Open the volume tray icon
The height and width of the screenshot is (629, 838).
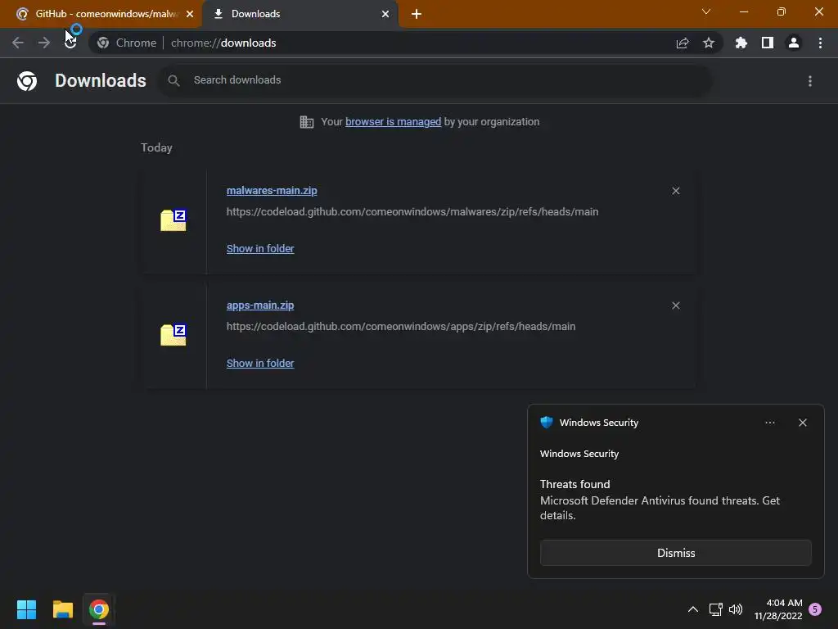click(x=736, y=609)
